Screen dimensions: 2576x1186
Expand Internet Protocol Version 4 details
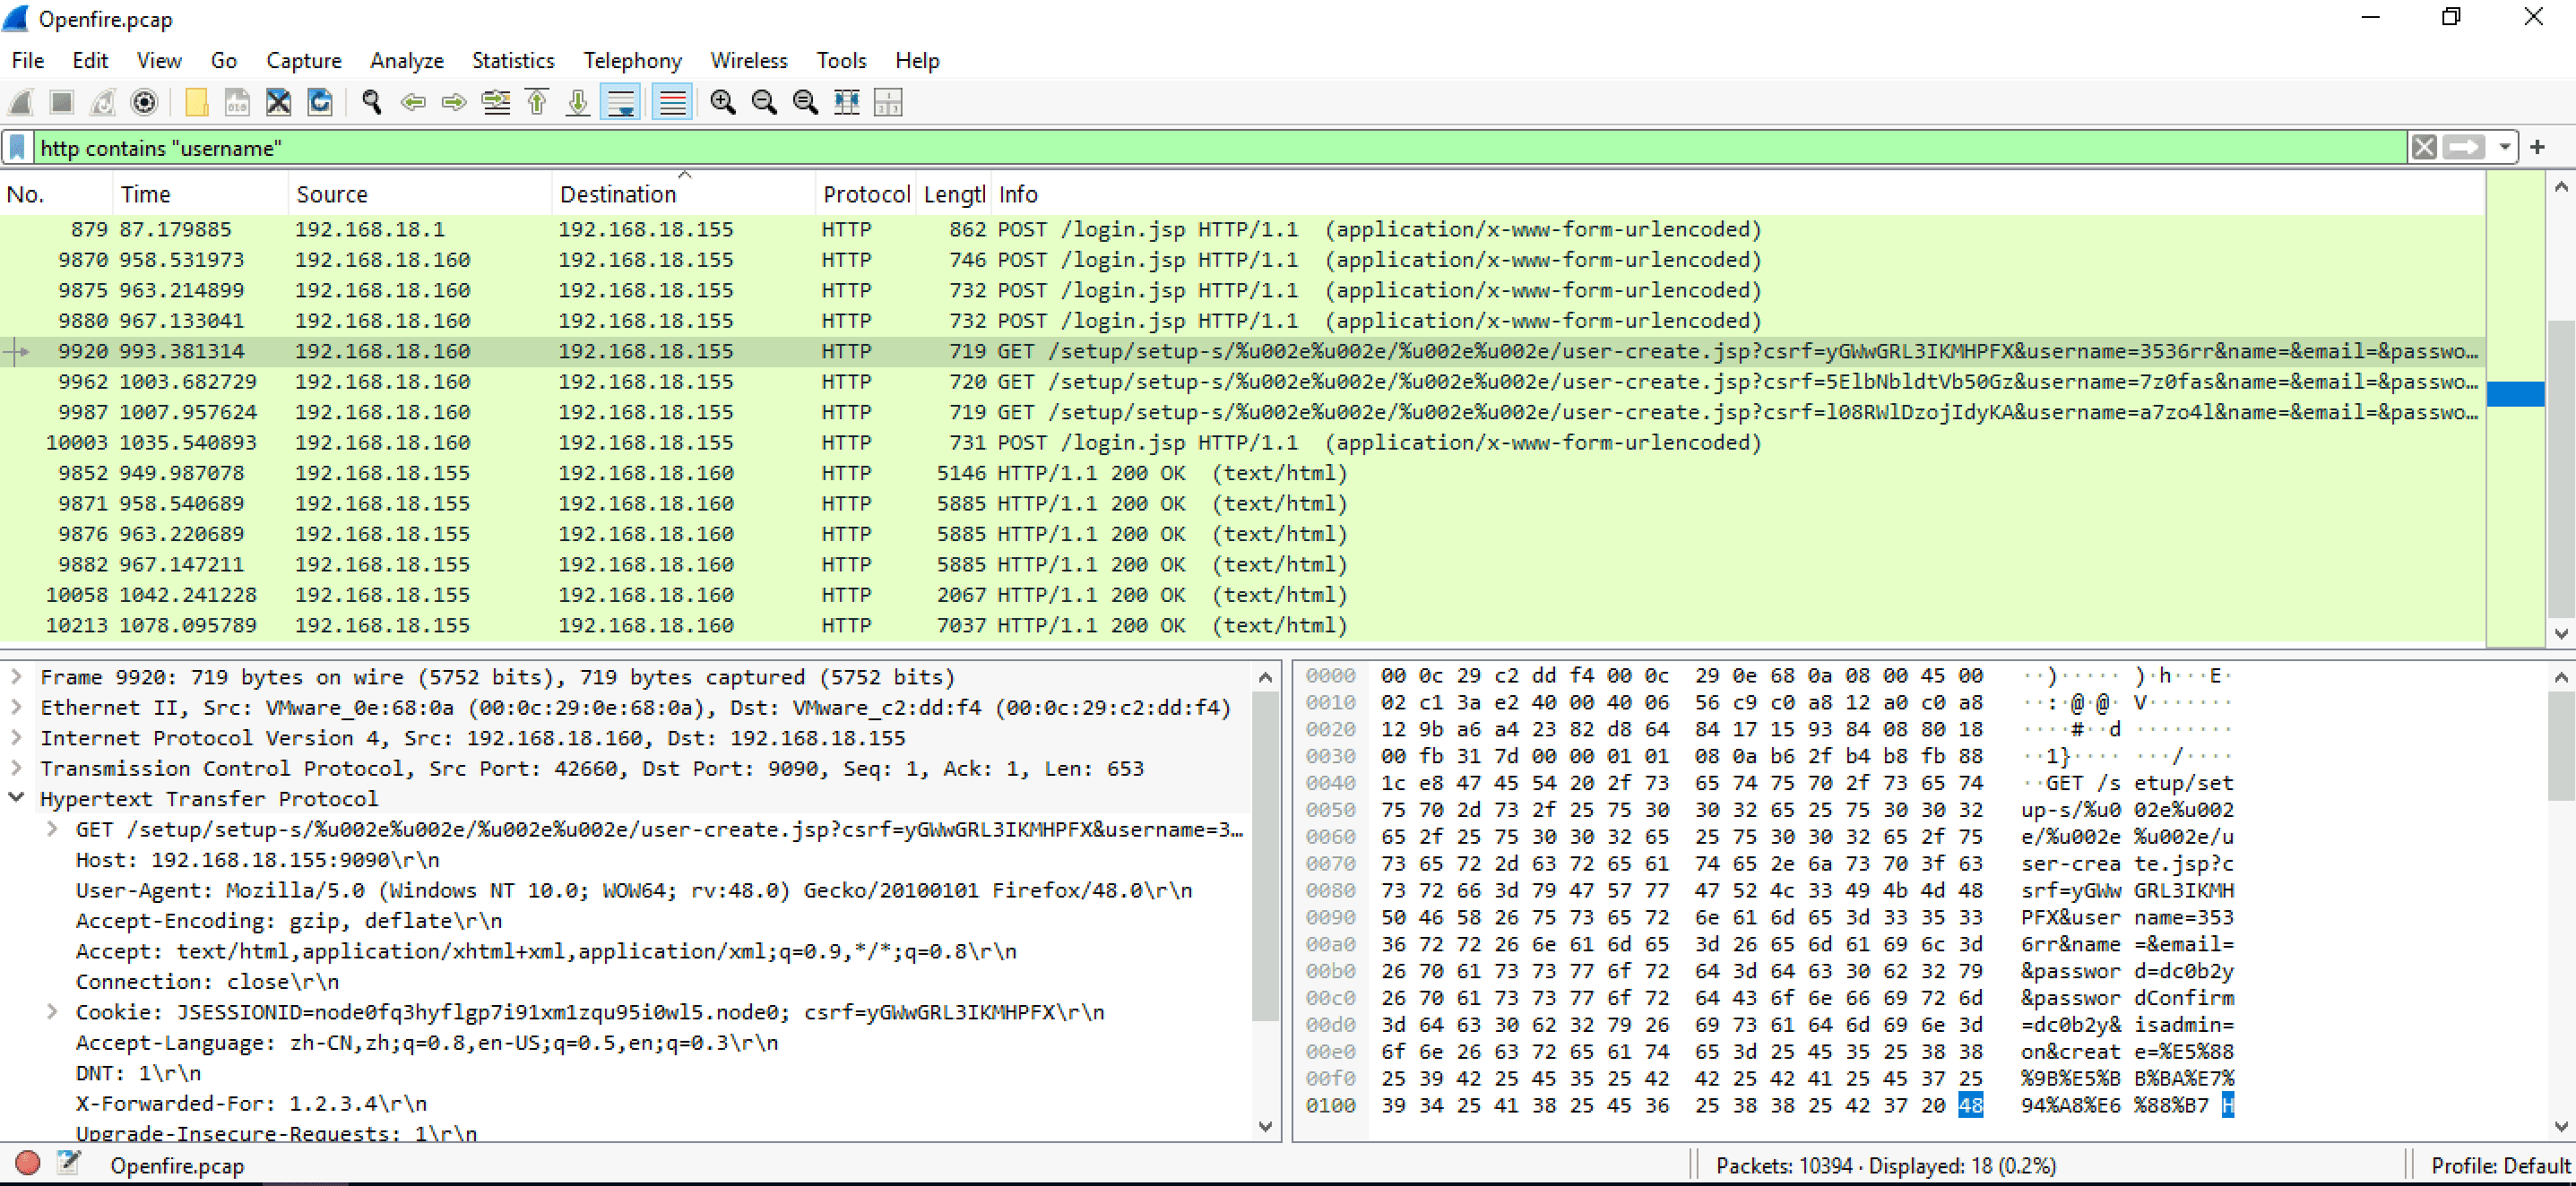click(16, 738)
